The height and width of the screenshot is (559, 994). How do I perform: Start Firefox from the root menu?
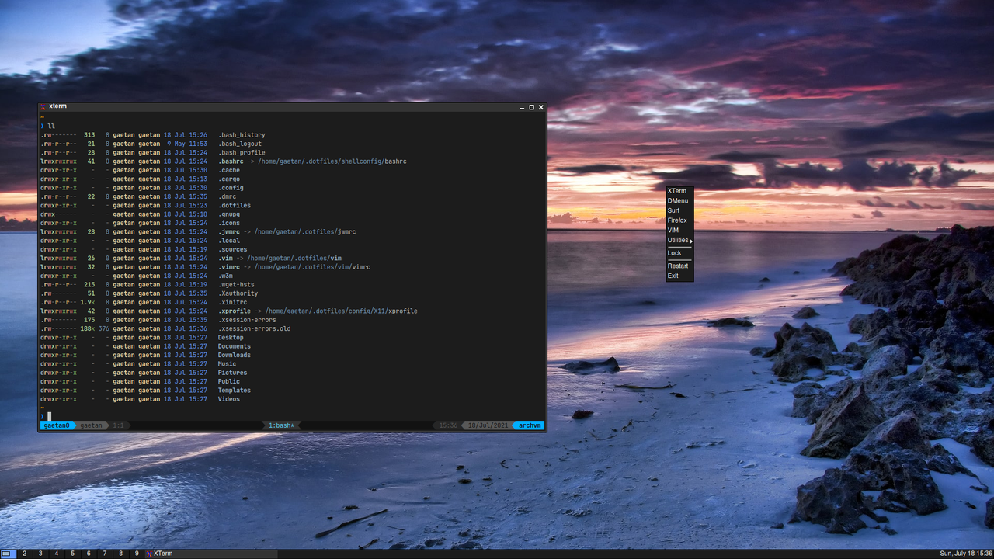679,220
